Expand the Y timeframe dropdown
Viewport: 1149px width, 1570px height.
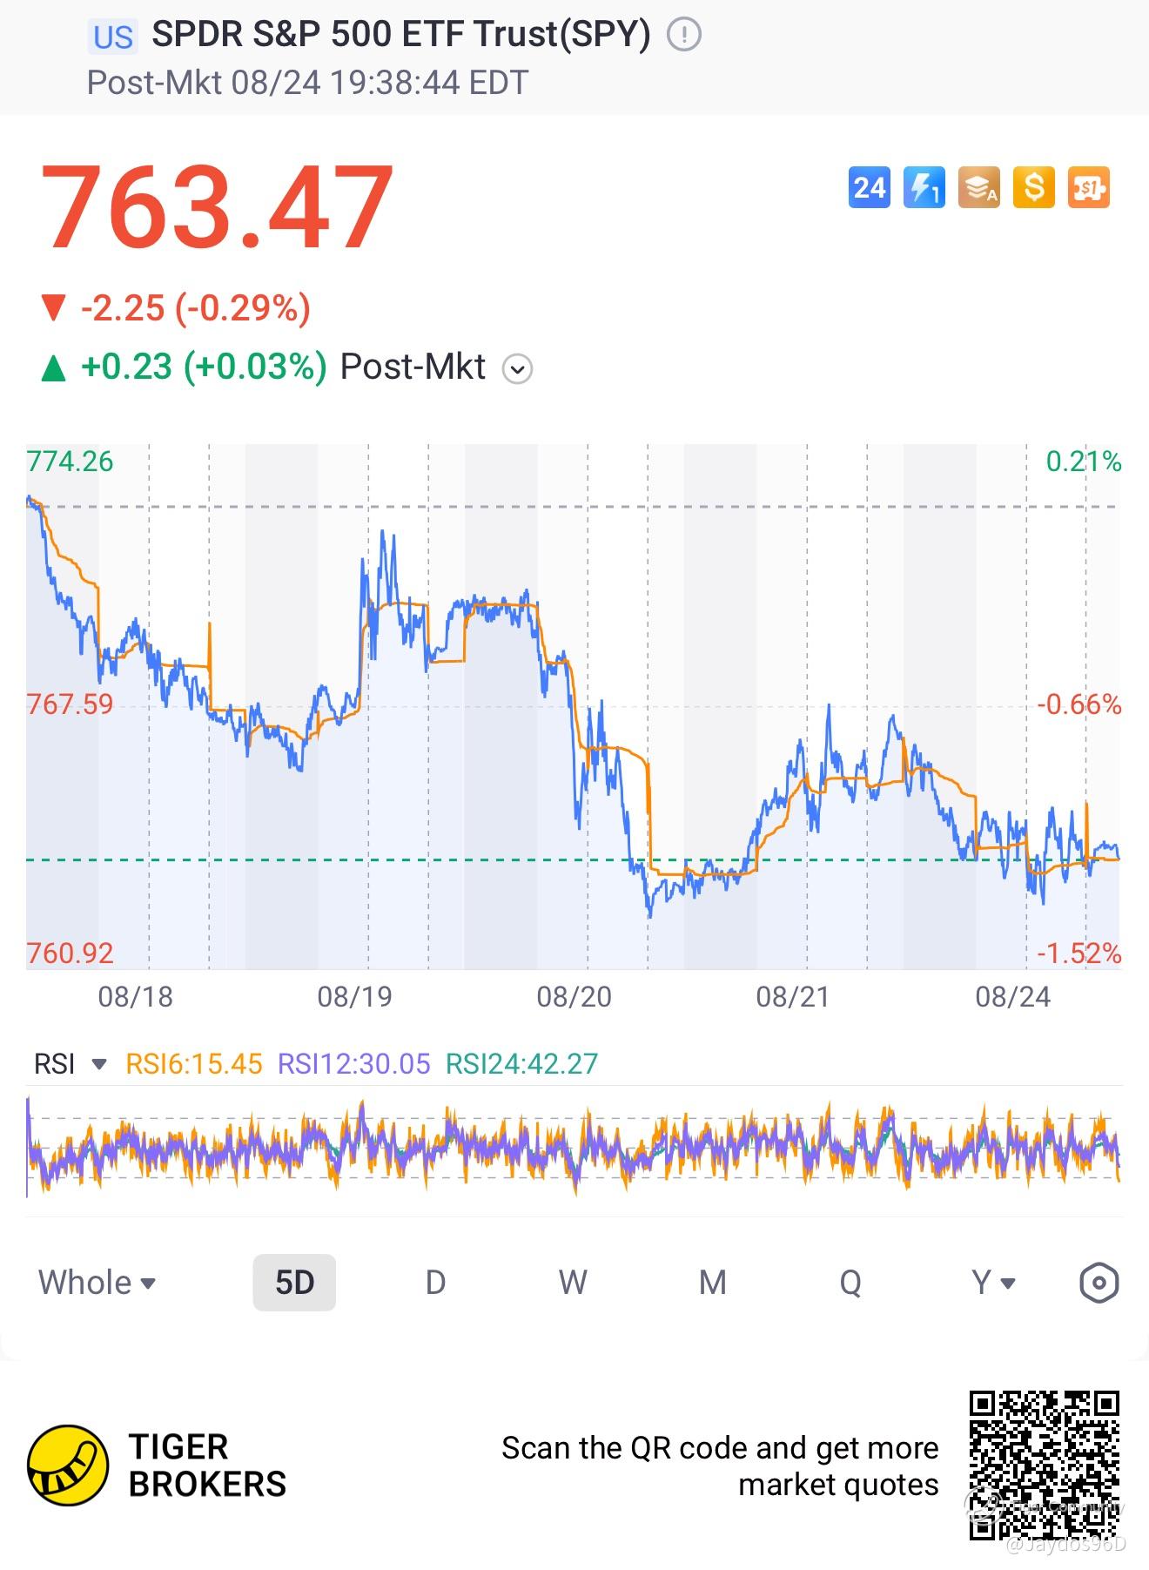pos(993,1283)
